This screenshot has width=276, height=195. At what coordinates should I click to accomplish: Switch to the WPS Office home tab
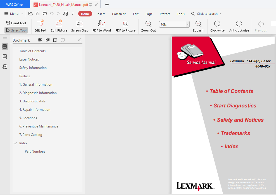pyautogui.click(x=15, y=4)
